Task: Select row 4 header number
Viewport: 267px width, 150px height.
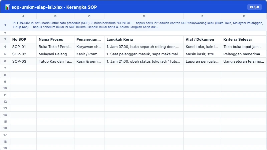Action: point(5,47)
